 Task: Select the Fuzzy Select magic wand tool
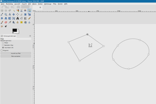pyautogui.click(x=14, y=11)
